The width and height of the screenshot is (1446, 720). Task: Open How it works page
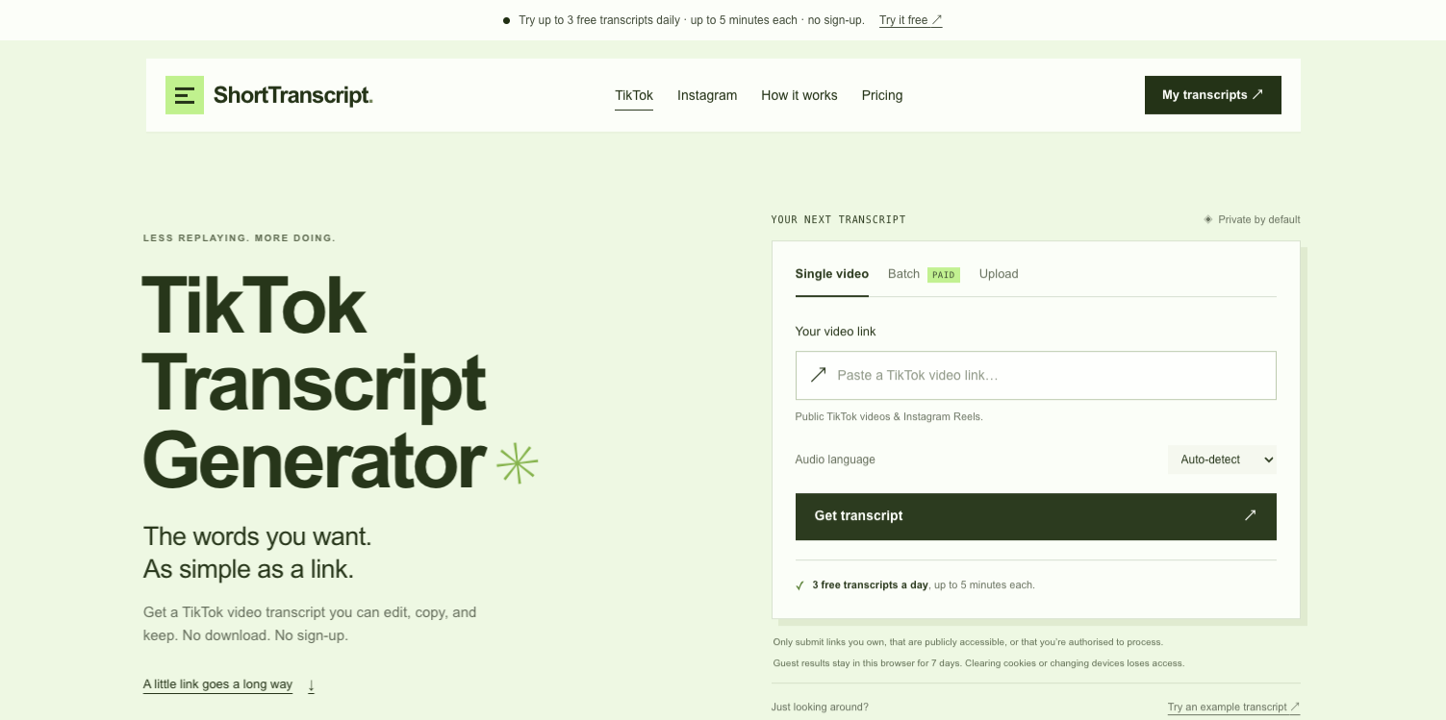(799, 95)
